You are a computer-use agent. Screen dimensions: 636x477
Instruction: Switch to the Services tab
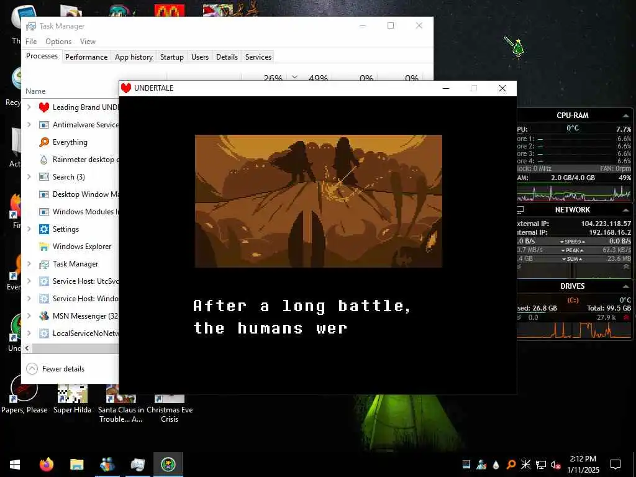258,57
